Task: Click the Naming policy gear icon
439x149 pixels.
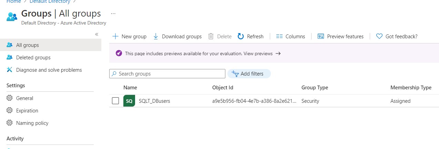Action: pos(10,123)
